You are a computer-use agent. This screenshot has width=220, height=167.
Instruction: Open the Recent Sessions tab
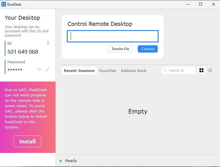click(79, 71)
